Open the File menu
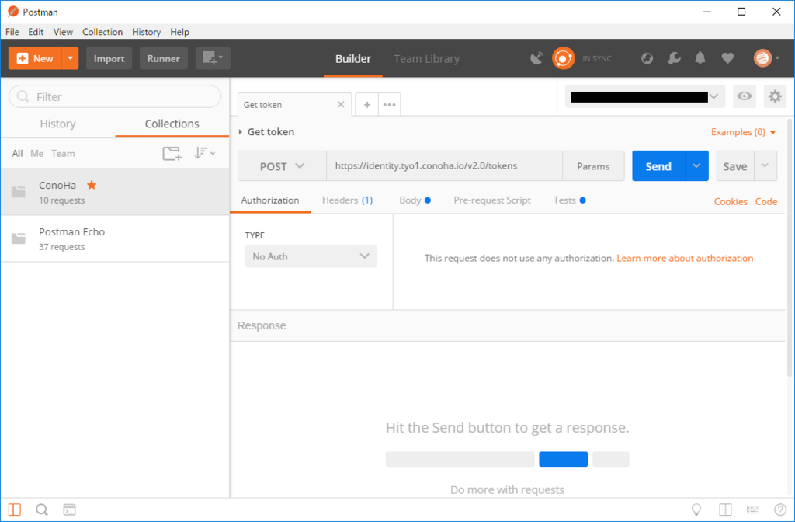The image size is (795, 522). click(x=12, y=31)
